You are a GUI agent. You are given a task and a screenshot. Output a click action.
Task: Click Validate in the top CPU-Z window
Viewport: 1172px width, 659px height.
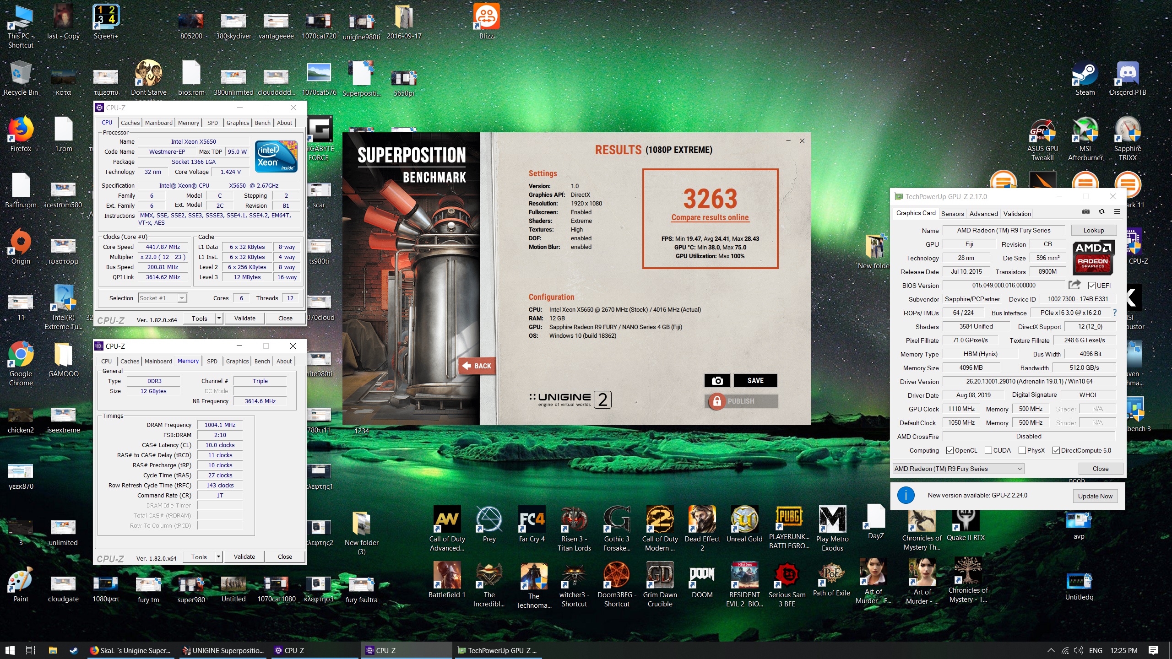(244, 318)
